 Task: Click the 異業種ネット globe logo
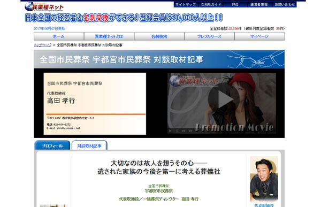[44, 6]
